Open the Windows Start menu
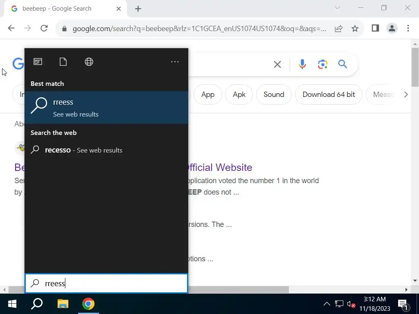Viewport: 419px width, 314px height. 12,304
